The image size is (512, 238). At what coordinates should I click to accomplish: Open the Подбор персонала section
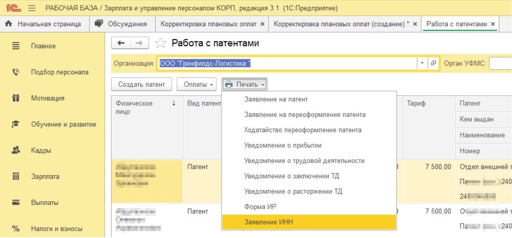coord(60,72)
